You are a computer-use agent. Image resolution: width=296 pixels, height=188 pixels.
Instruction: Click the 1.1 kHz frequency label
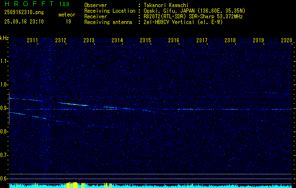4,61
